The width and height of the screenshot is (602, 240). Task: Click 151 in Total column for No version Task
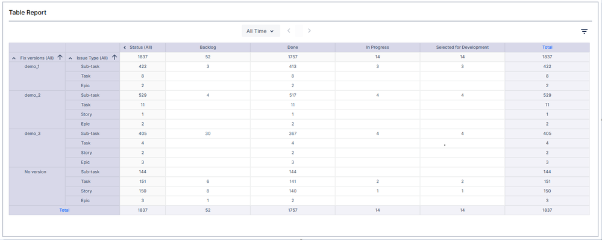[x=547, y=181]
